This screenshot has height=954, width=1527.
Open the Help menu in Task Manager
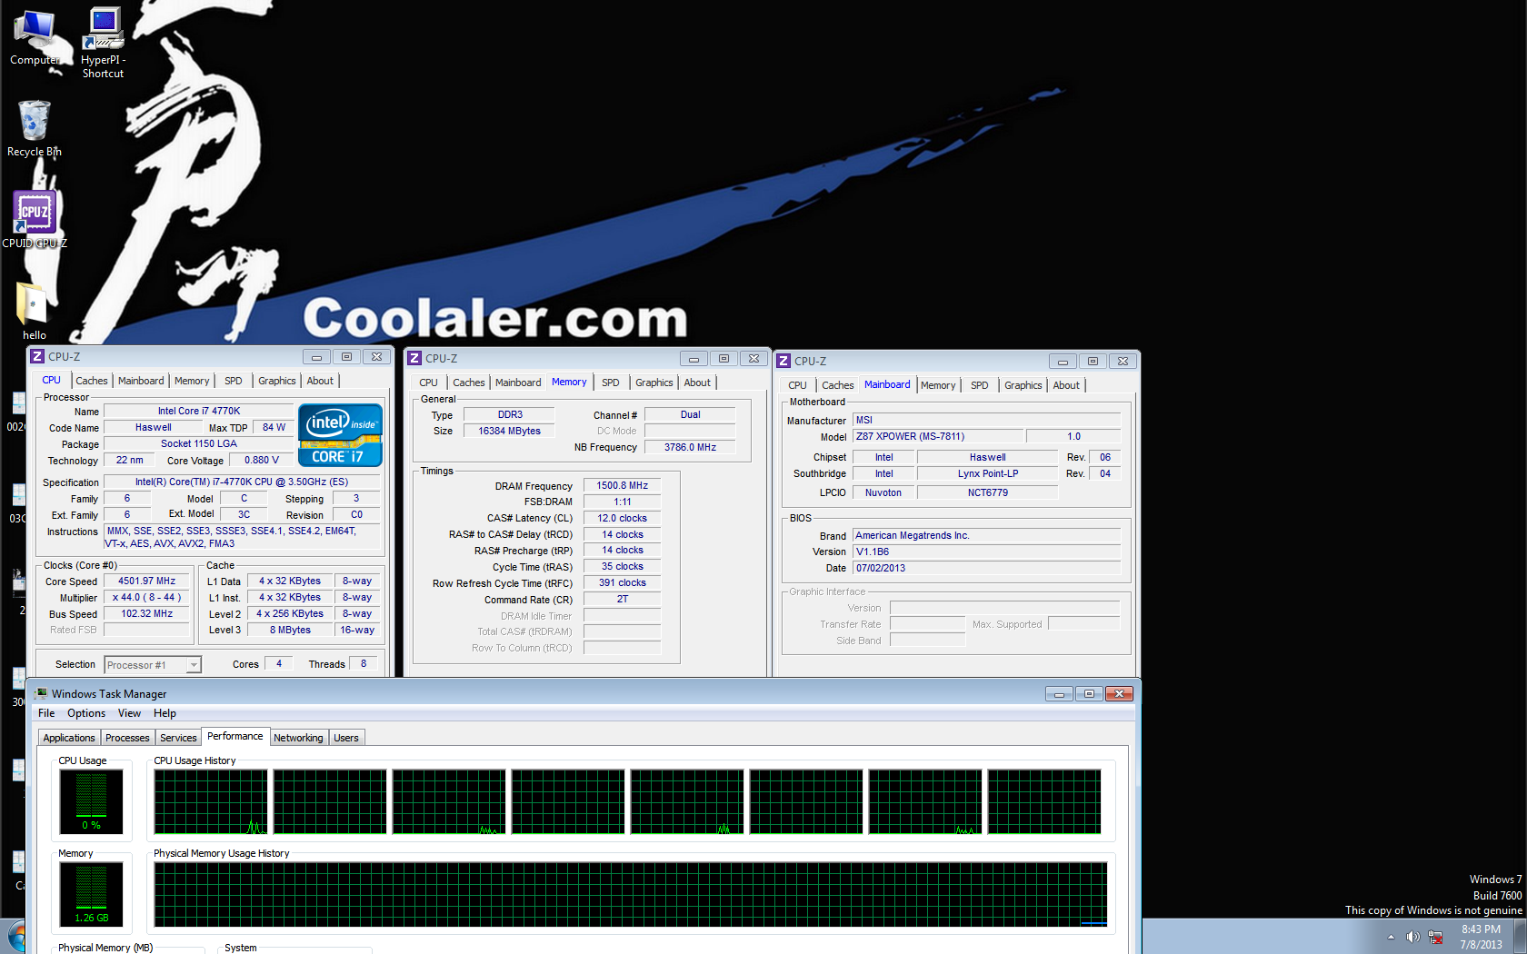[165, 713]
